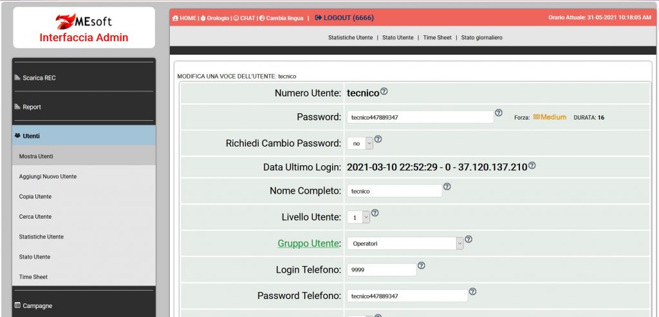Click help icon beside Password Telefono field

point(472,291)
